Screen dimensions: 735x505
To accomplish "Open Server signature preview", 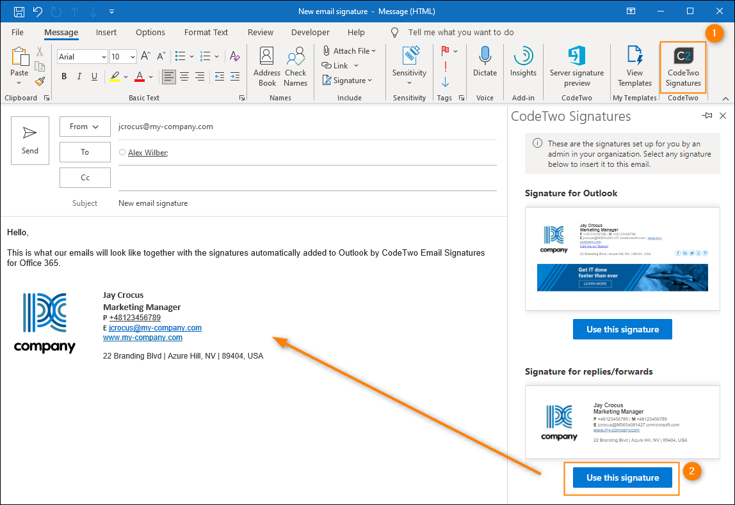I will point(577,66).
